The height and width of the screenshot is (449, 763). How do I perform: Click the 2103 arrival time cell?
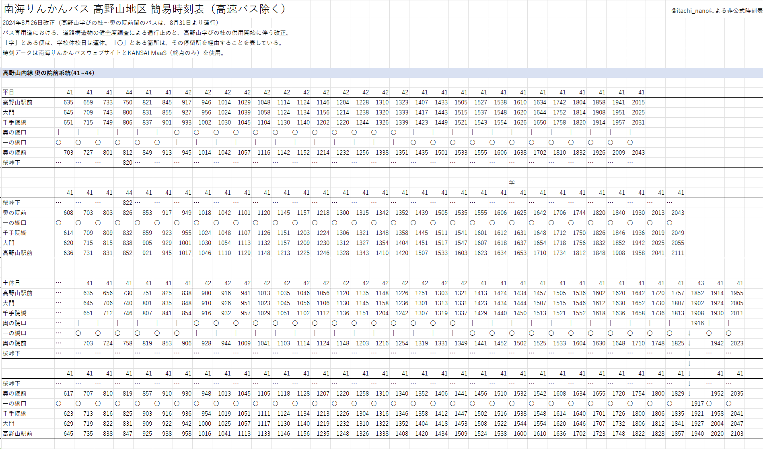(x=736, y=434)
